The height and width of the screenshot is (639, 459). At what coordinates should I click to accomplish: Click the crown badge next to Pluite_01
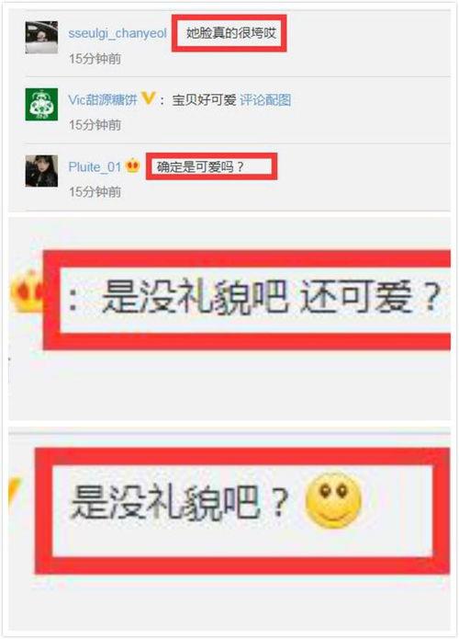click(x=133, y=165)
